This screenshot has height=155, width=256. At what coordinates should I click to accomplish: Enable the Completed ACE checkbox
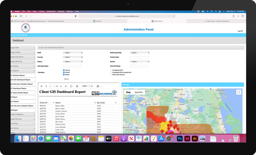[111, 70]
